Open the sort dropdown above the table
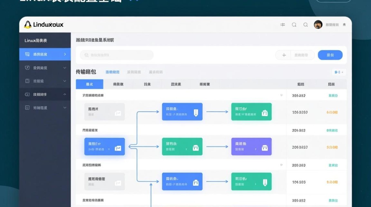Screen dimensions: 371x207 click(339, 72)
